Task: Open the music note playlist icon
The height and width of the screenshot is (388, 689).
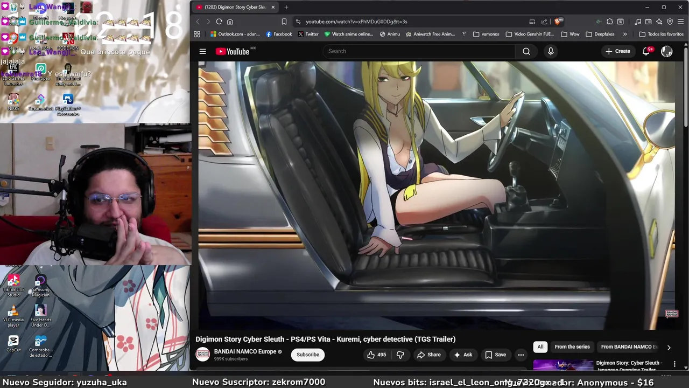Action: tap(638, 22)
